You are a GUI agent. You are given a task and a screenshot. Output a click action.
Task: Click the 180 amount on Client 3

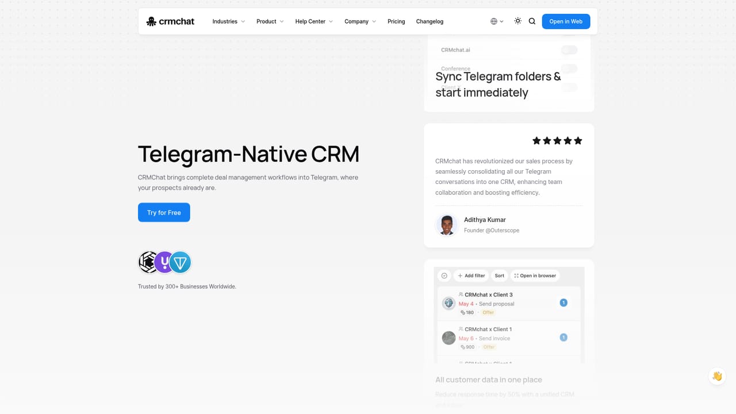click(467, 312)
